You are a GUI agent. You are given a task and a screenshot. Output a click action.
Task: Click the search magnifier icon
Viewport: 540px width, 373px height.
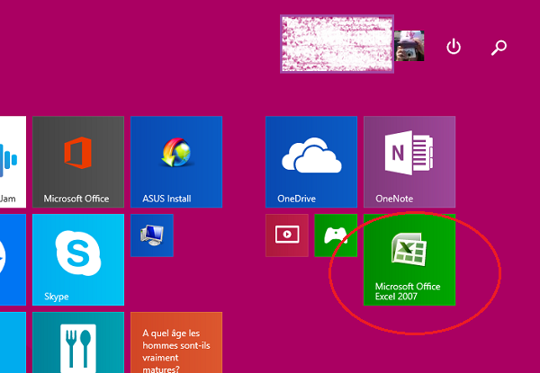click(x=499, y=48)
